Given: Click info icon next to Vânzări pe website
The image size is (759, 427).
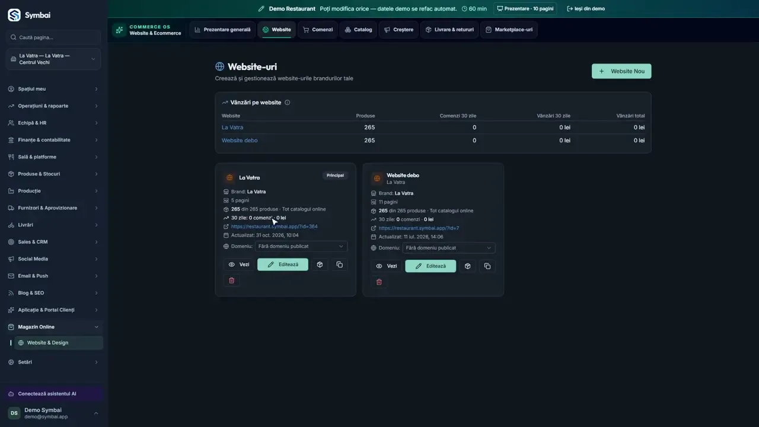Looking at the screenshot, I should coord(288,103).
